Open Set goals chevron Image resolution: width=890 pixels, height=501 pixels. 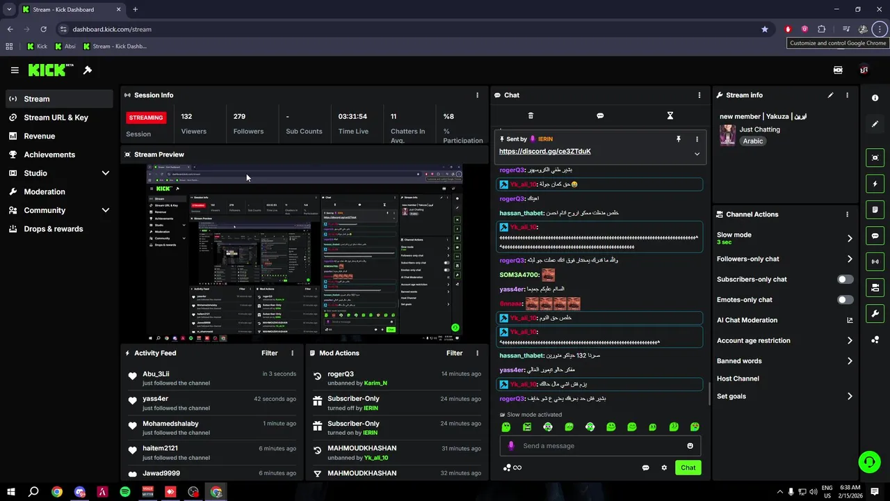click(849, 397)
